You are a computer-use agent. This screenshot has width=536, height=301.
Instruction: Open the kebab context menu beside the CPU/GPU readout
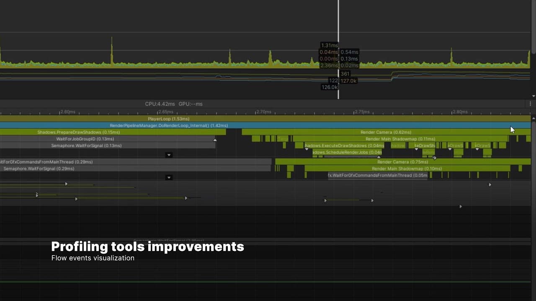[530, 104]
